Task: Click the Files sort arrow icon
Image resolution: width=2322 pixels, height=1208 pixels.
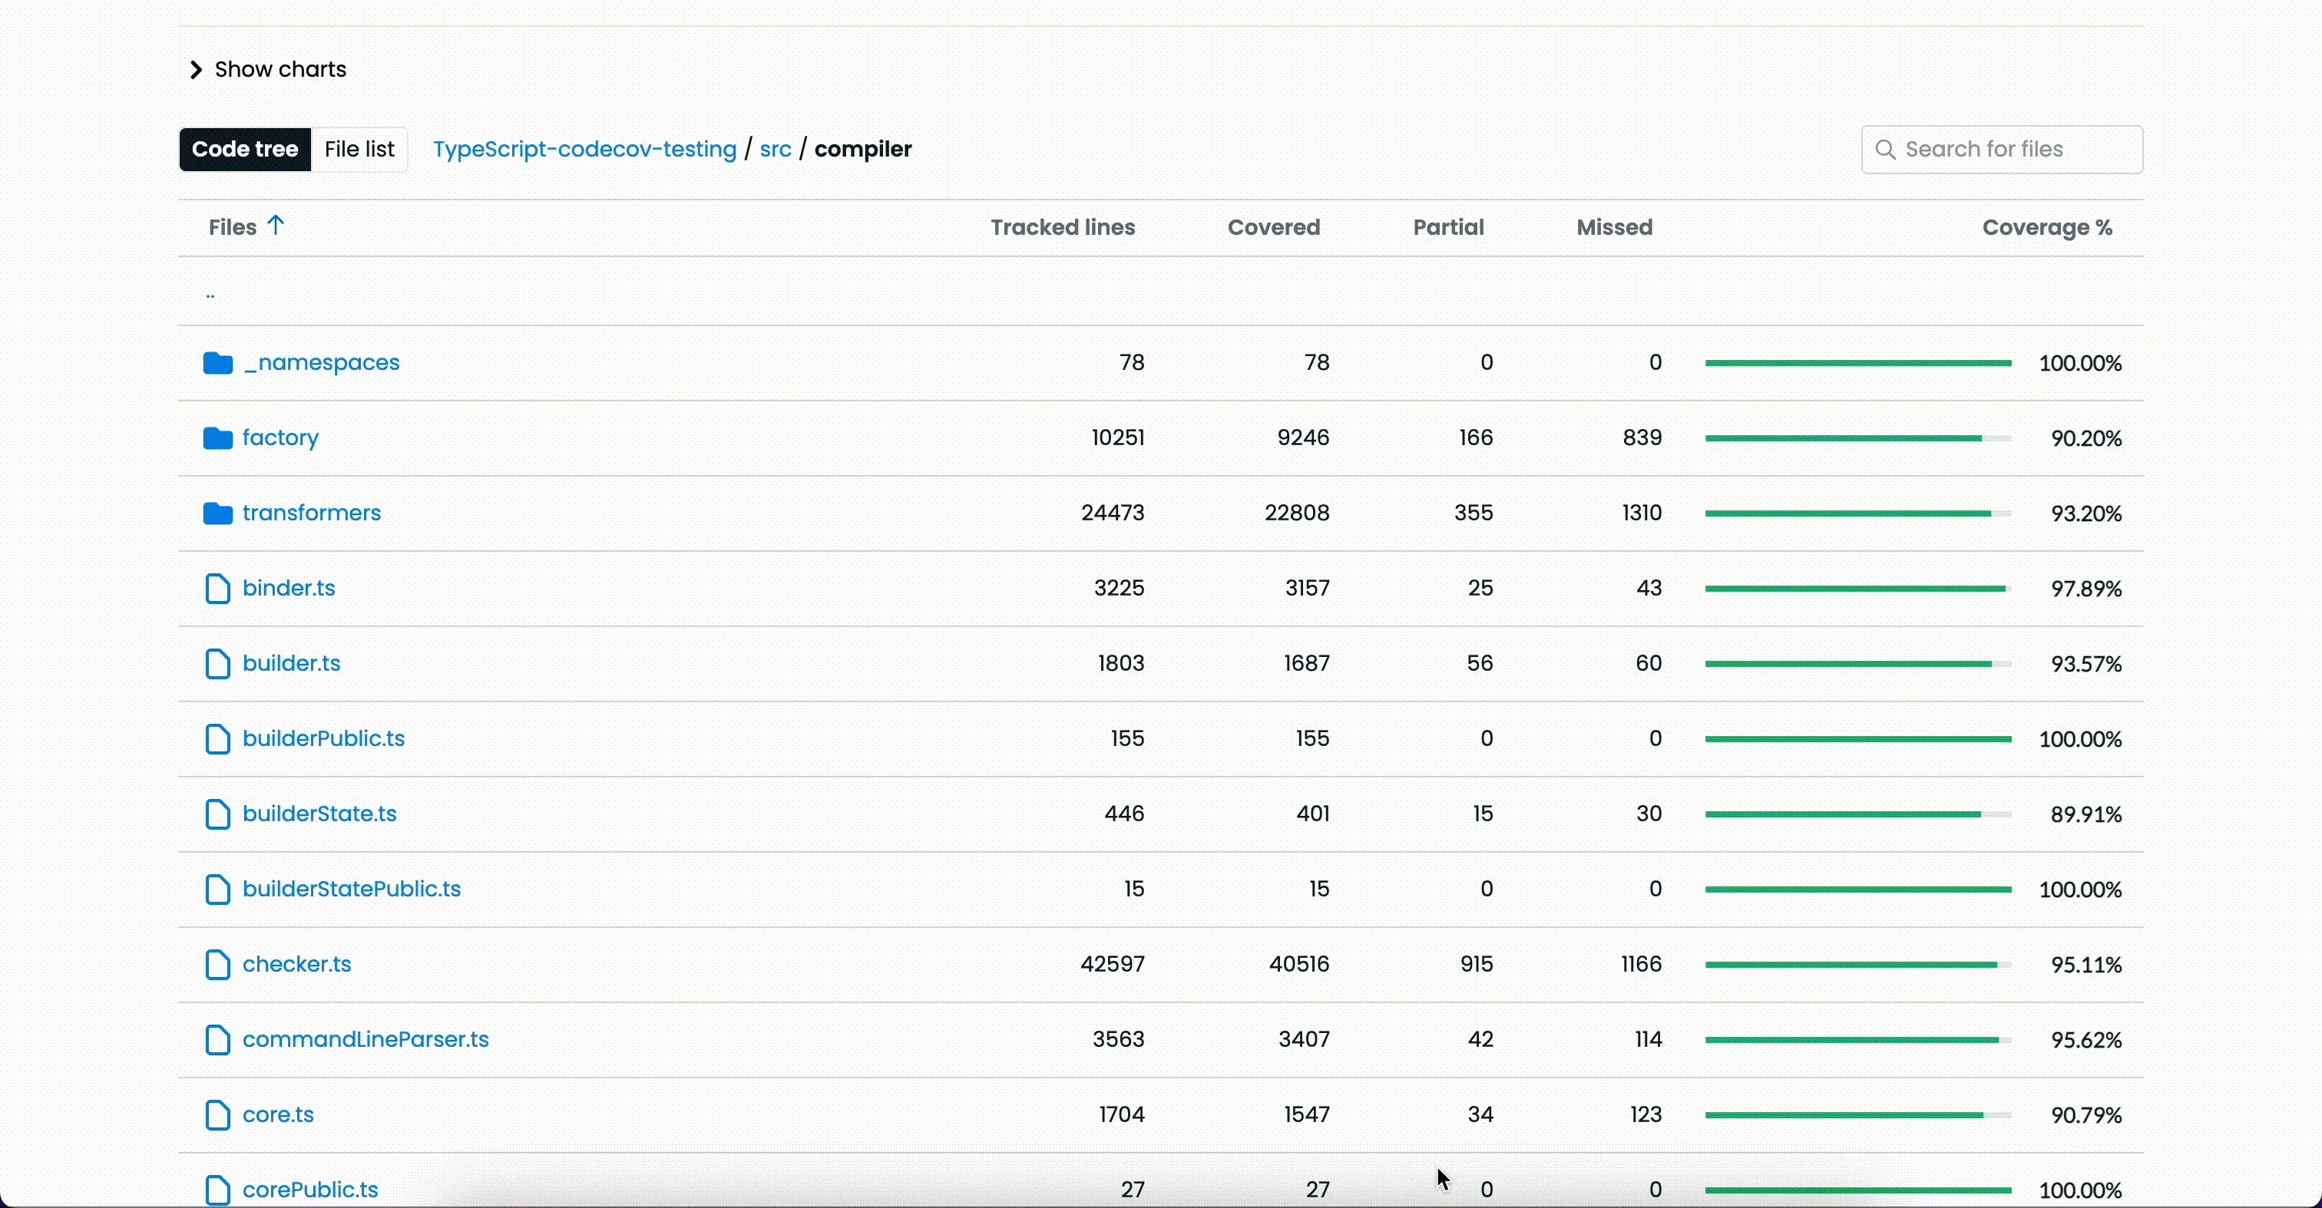Action: point(276,225)
